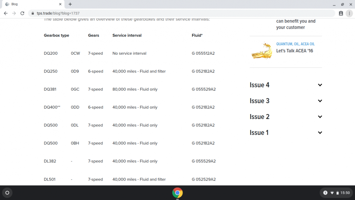Select the DQ250 gearbox cell
The width and height of the screenshot is (355, 200).
pos(51,71)
